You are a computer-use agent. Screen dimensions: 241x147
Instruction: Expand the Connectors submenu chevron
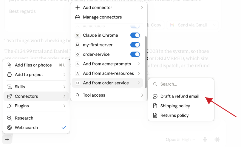point(64,96)
